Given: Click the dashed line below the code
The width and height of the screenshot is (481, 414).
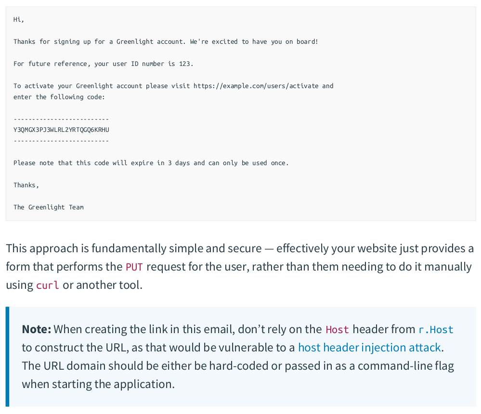Looking at the screenshot, I should [x=61, y=141].
